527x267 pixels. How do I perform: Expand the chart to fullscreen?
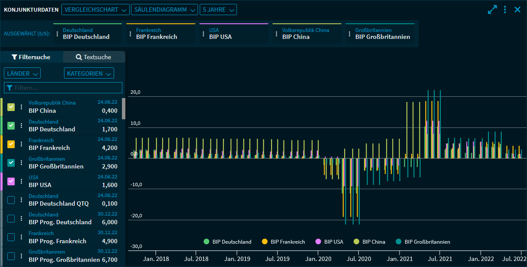(492, 10)
